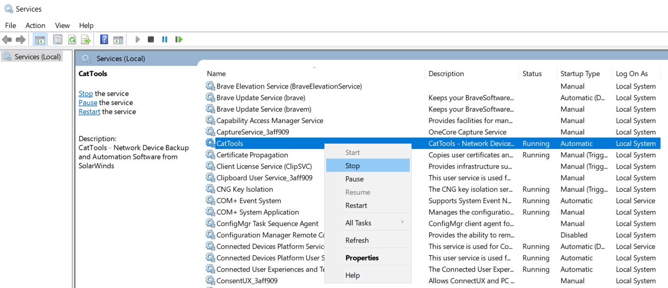
Task: Click the Restart the service link
Action: pyautogui.click(x=89, y=111)
